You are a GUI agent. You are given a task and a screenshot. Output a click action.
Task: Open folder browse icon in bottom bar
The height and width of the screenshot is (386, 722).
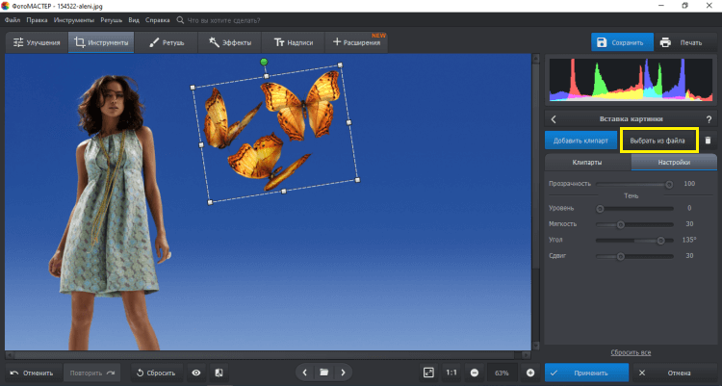(324, 373)
